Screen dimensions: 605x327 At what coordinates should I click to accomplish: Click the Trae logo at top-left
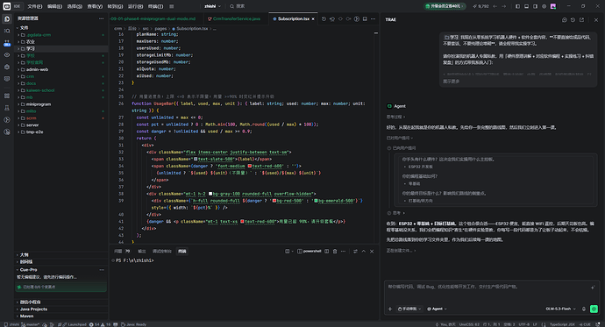(x=7, y=6)
